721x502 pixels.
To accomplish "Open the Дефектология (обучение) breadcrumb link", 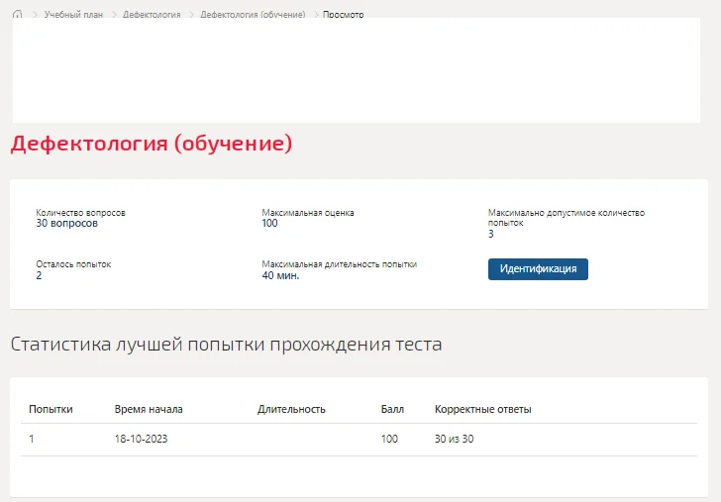I will (x=253, y=14).
